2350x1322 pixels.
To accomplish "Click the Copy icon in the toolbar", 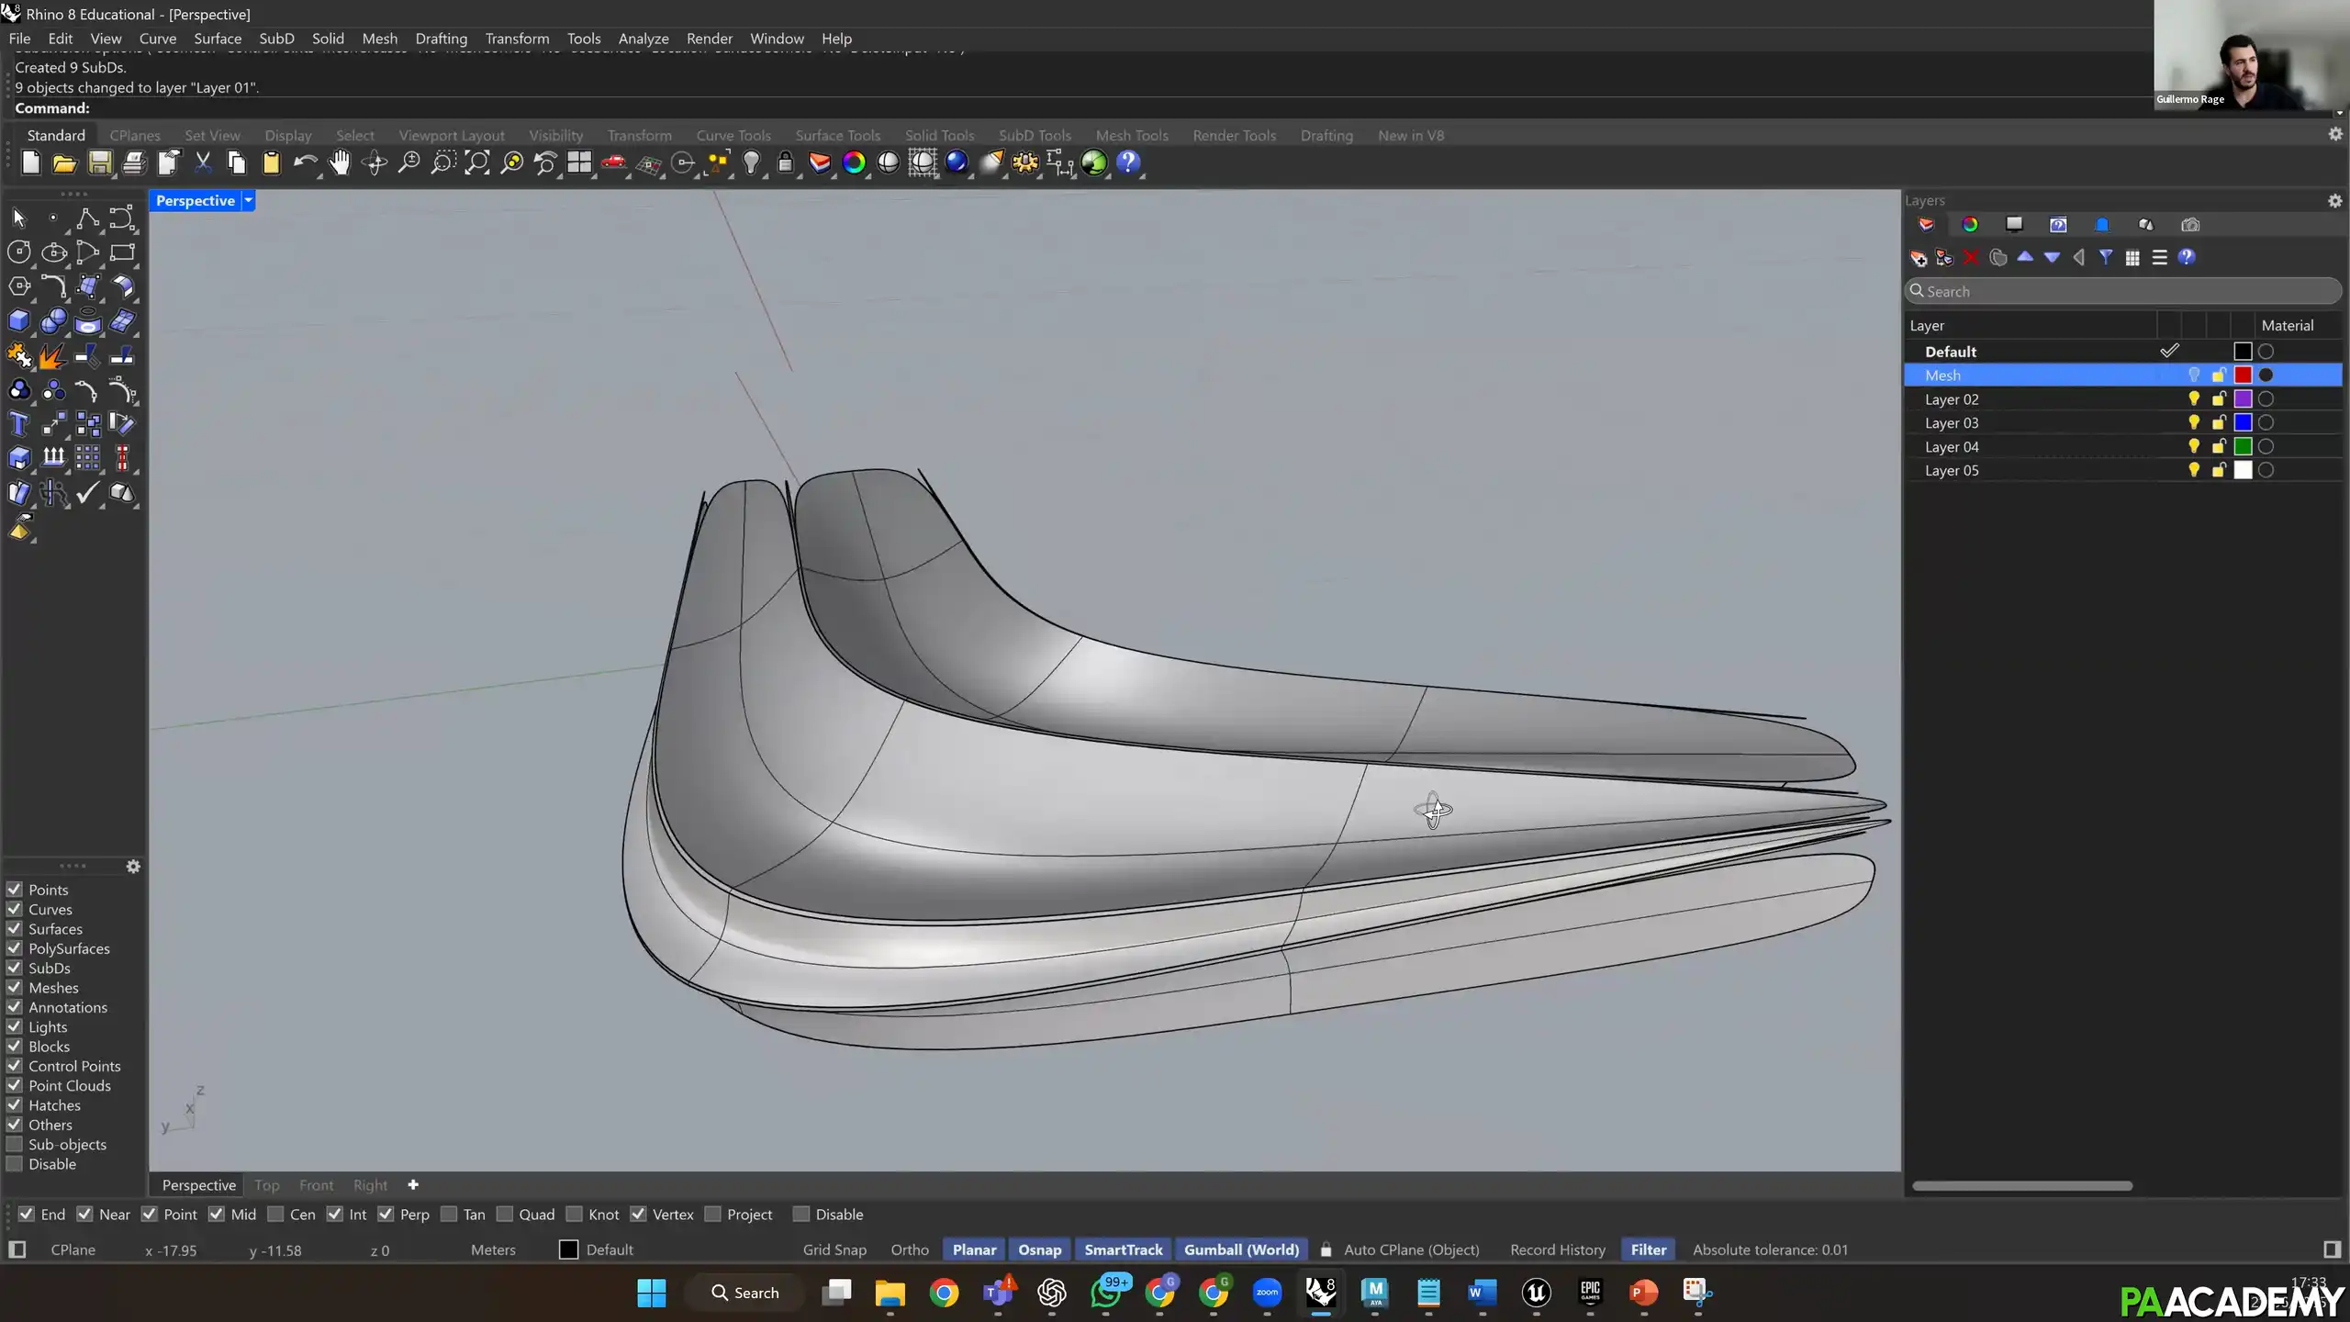I will pyautogui.click(x=237, y=163).
